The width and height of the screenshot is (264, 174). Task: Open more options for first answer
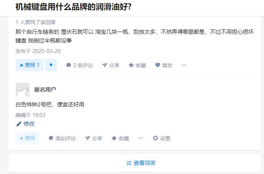(184, 65)
